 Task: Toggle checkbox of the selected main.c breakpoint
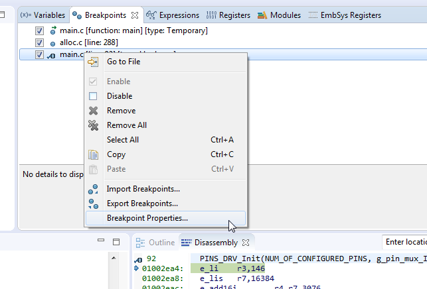[x=39, y=54]
